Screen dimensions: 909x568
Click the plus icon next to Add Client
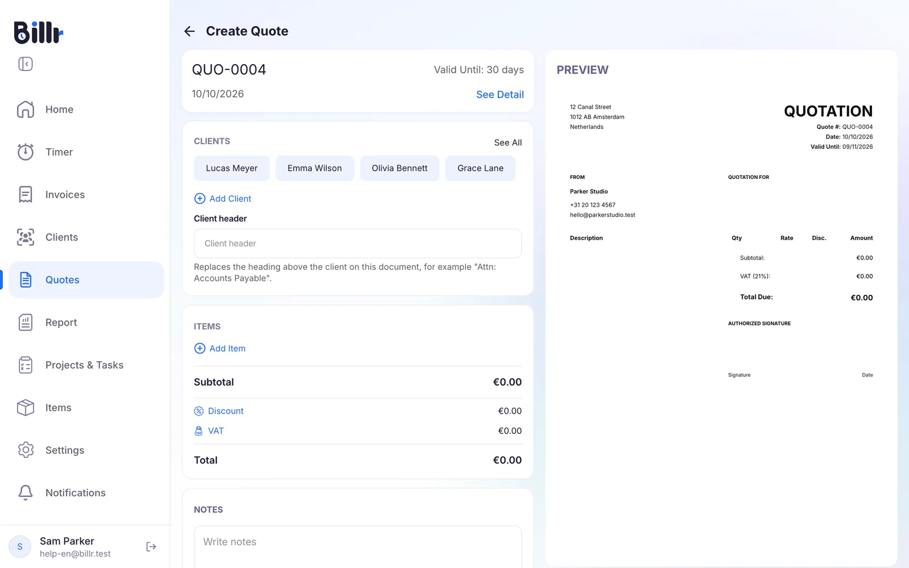click(x=200, y=198)
